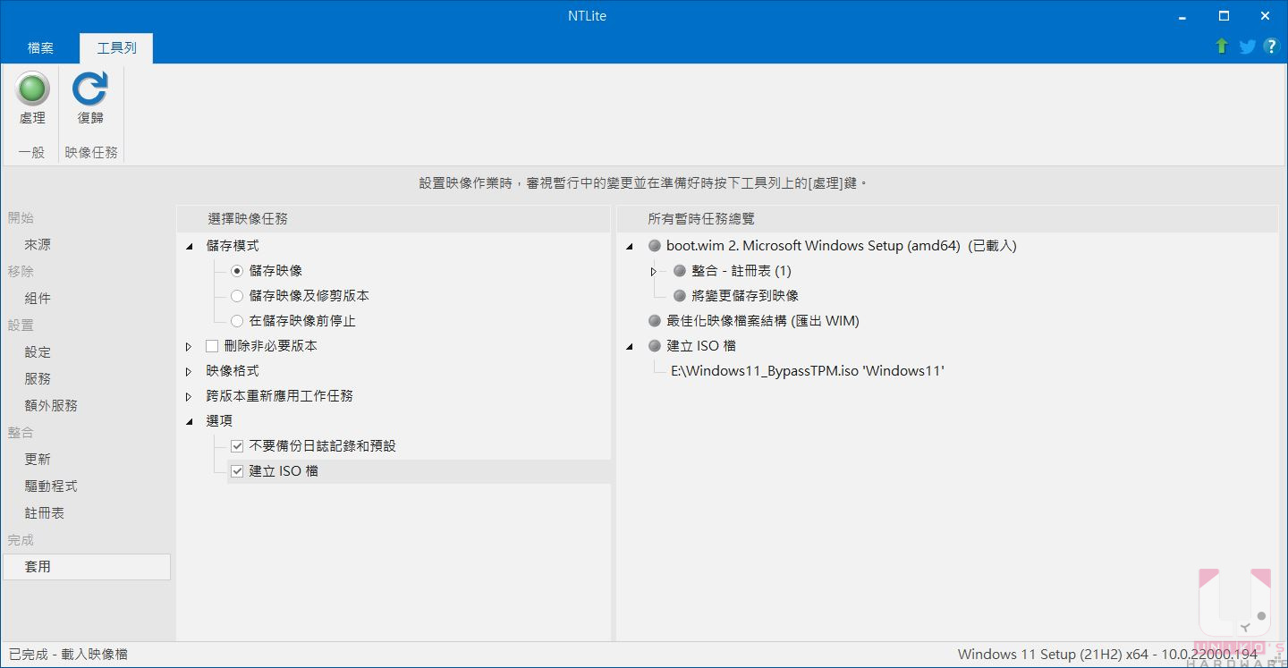
Task: Maximize the NTLite window
Action: tap(1224, 15)
